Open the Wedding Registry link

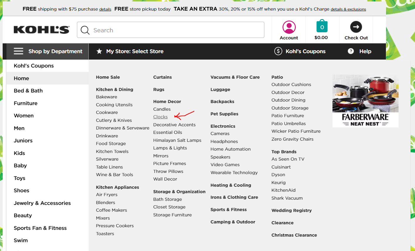[x=292, y=210]
